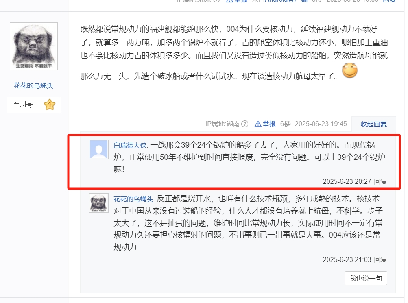
Task: Click the IP属地 question mark help icon
Action: click(244, 124)
